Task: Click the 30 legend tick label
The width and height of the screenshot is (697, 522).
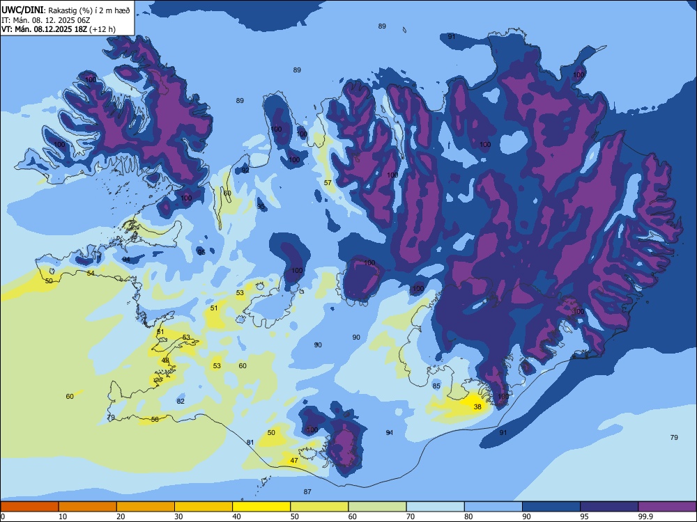Action: 178,516
